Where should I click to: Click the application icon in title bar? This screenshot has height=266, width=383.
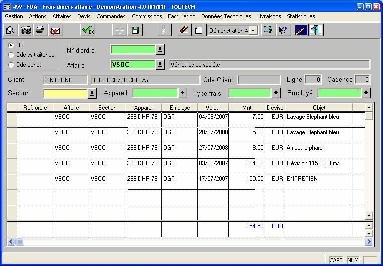pyautogui.click(x=7, y=7)
